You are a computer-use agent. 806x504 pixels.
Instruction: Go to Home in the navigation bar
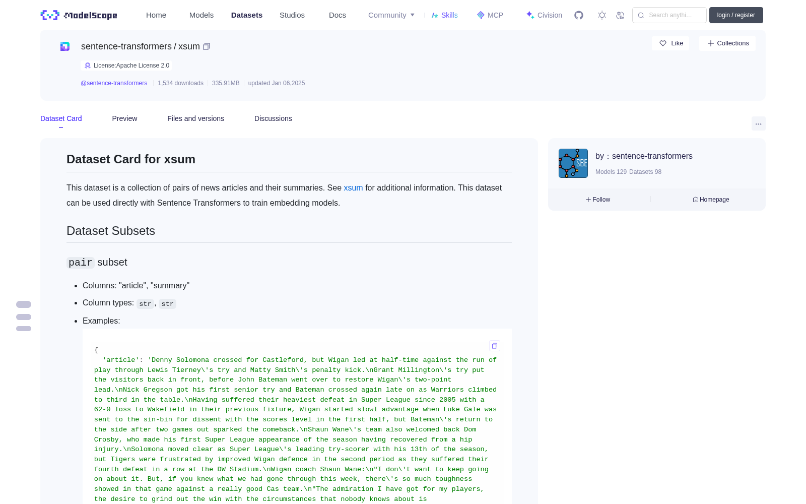coord(156,15)
